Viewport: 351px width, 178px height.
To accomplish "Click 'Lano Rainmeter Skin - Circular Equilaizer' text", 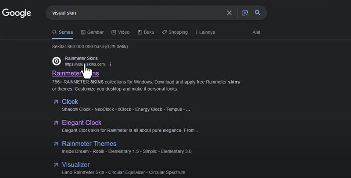I will pos(124,172).
